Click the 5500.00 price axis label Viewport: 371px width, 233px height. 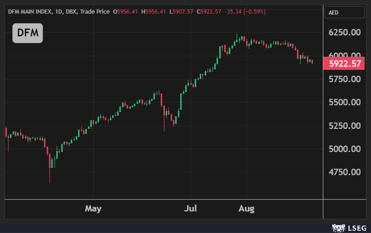345,102
